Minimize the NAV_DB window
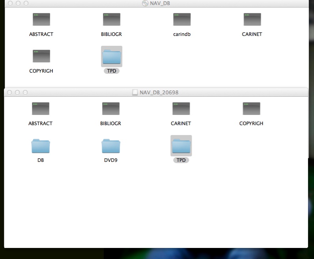The image size is (314, 259). tap(18, 3)
